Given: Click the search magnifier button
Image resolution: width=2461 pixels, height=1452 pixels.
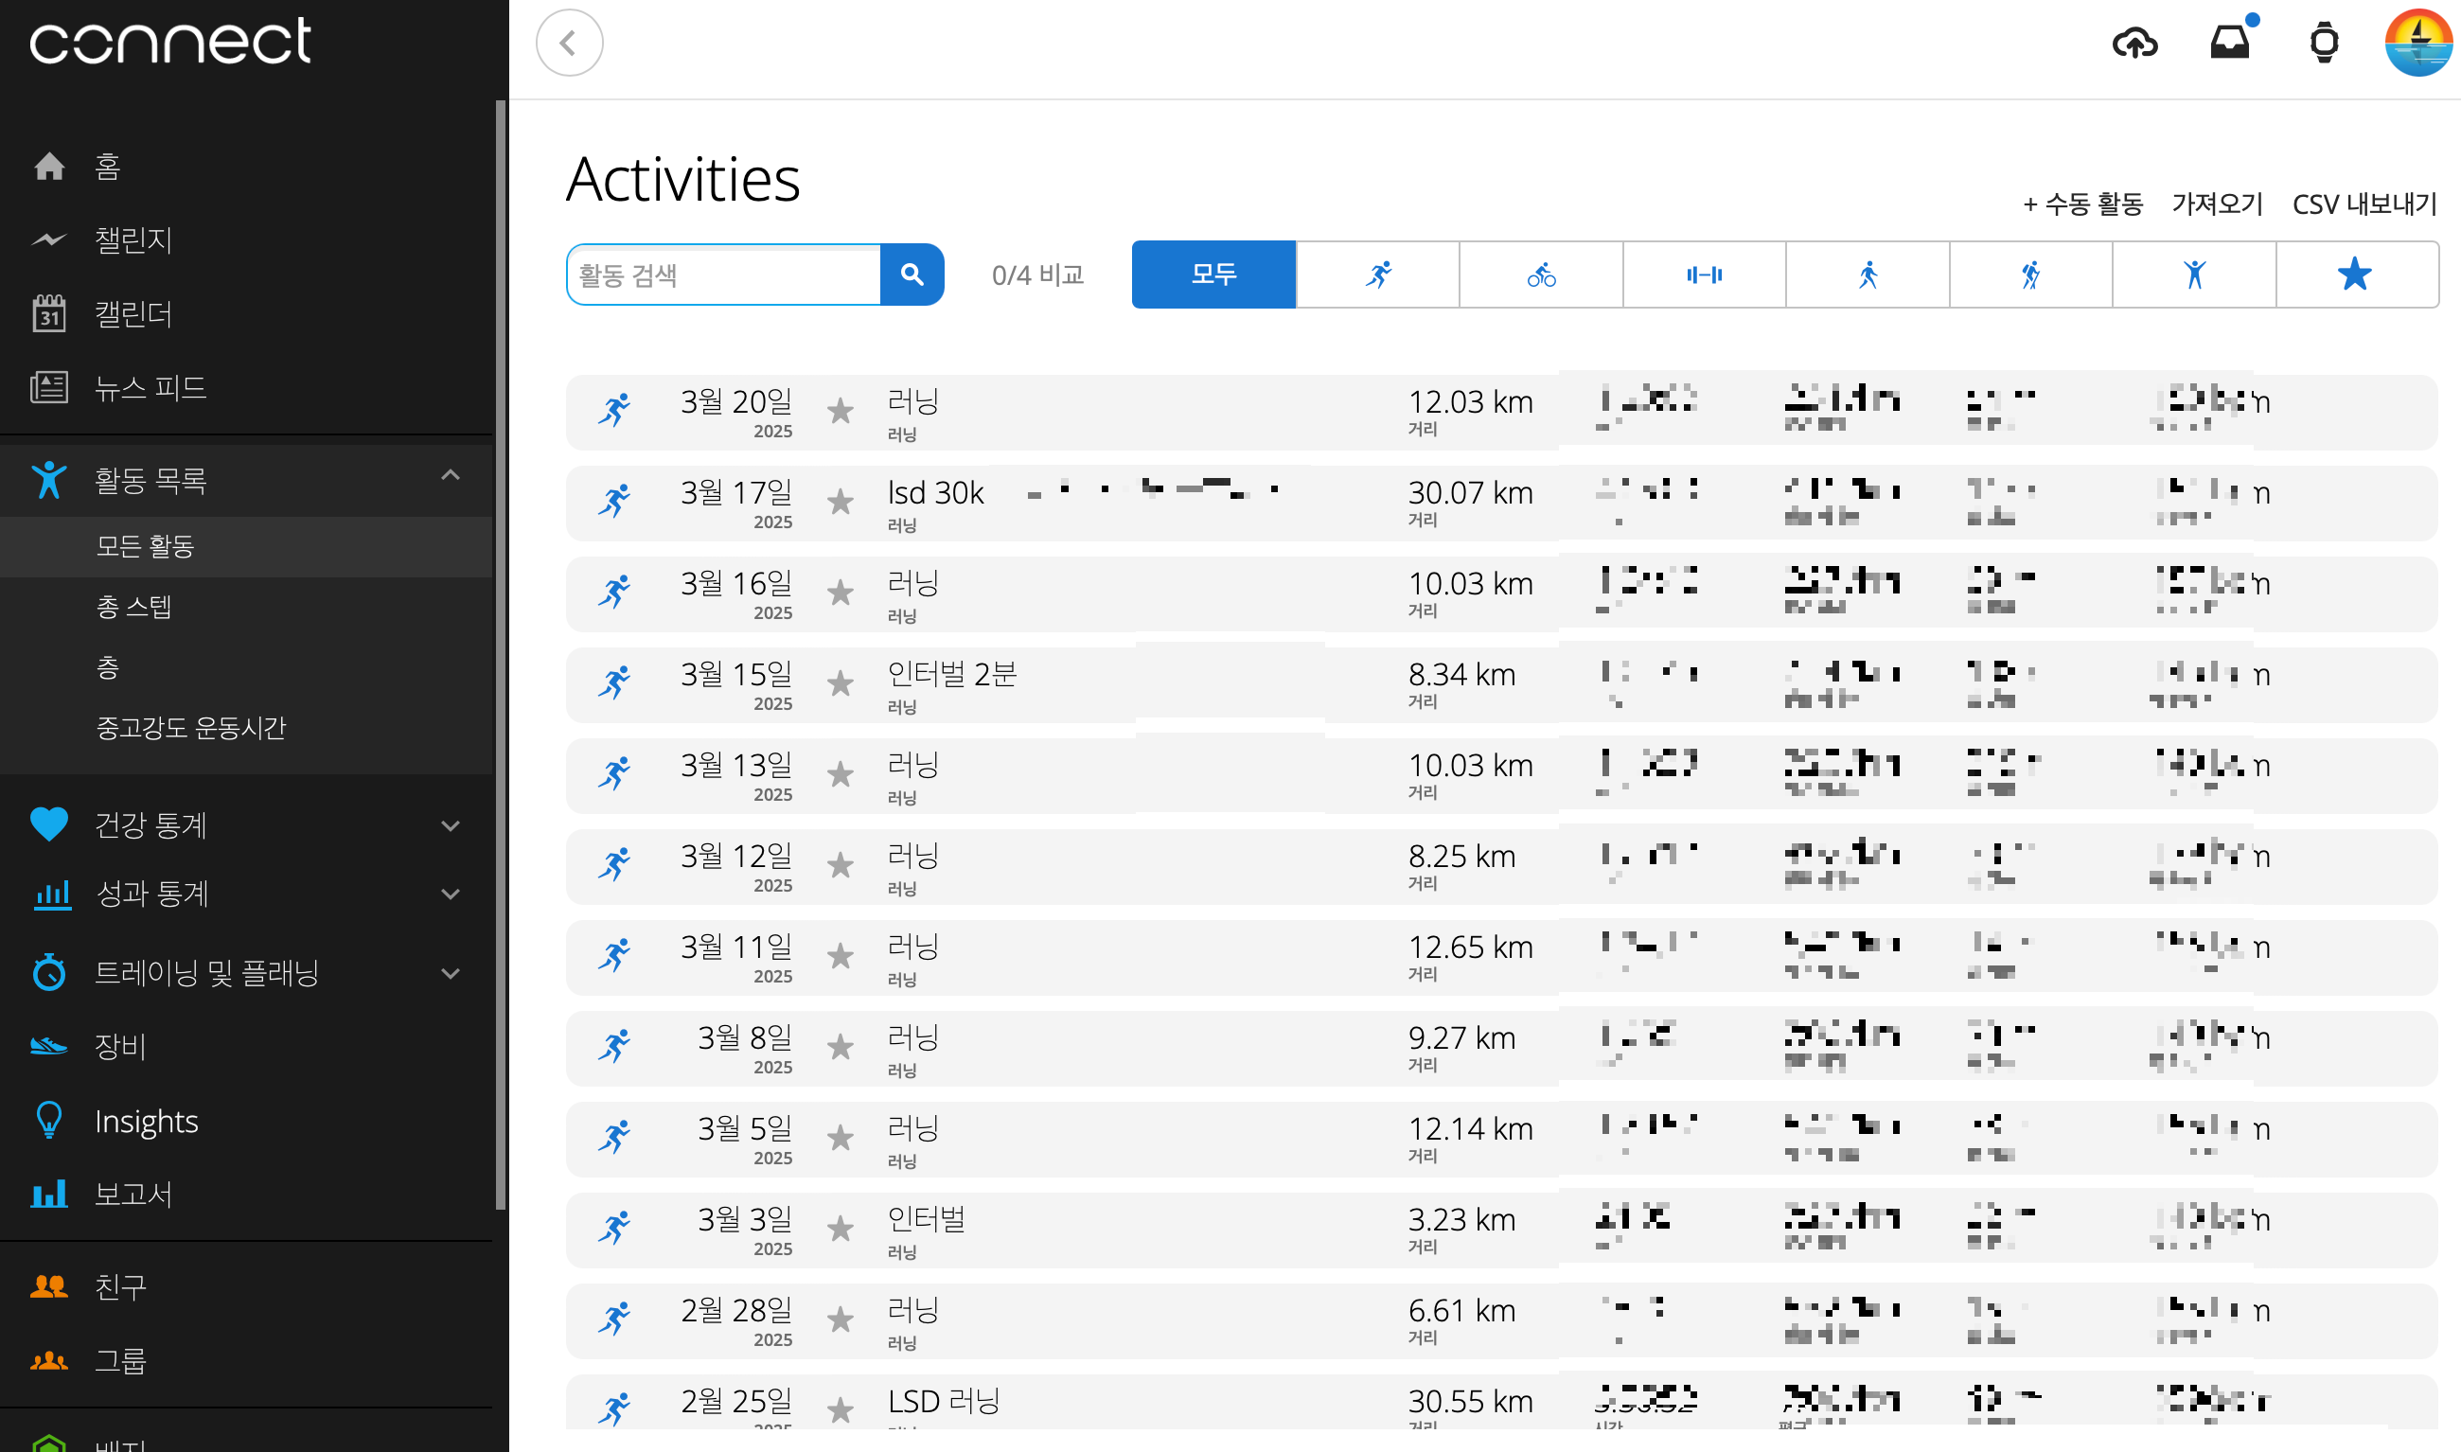Looking at the screenshot, I should [x=912, y=274].
